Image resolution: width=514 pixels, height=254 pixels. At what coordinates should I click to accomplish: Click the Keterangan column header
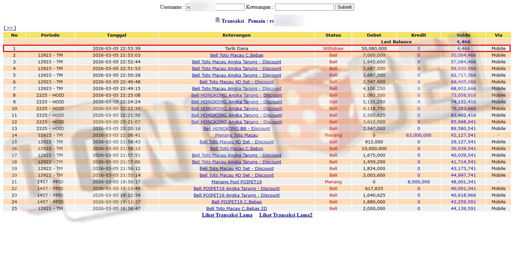(x=236, y=35)
